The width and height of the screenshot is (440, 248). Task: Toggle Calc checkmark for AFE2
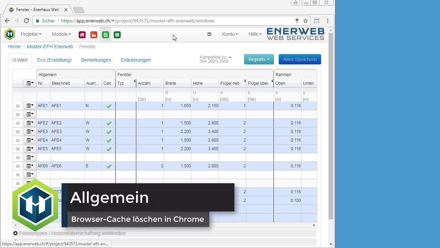coord(109,123)
